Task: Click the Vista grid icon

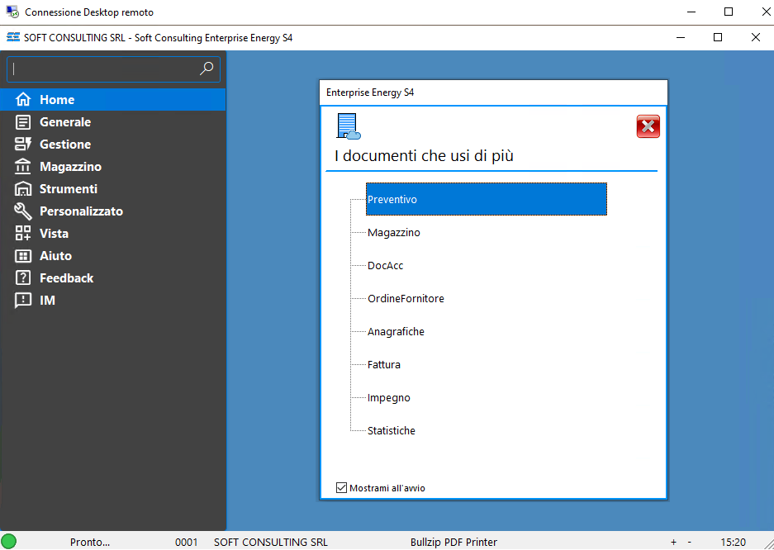Action: (23, 234)
